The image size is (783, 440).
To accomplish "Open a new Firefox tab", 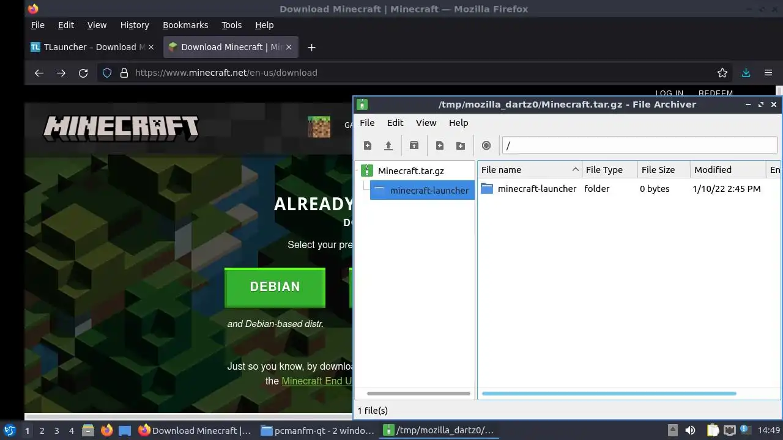I will [311, 47].
